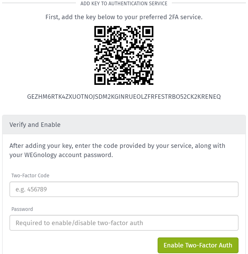
Task: Click the QR code's top-left finder square
Action: coord(100,31)
